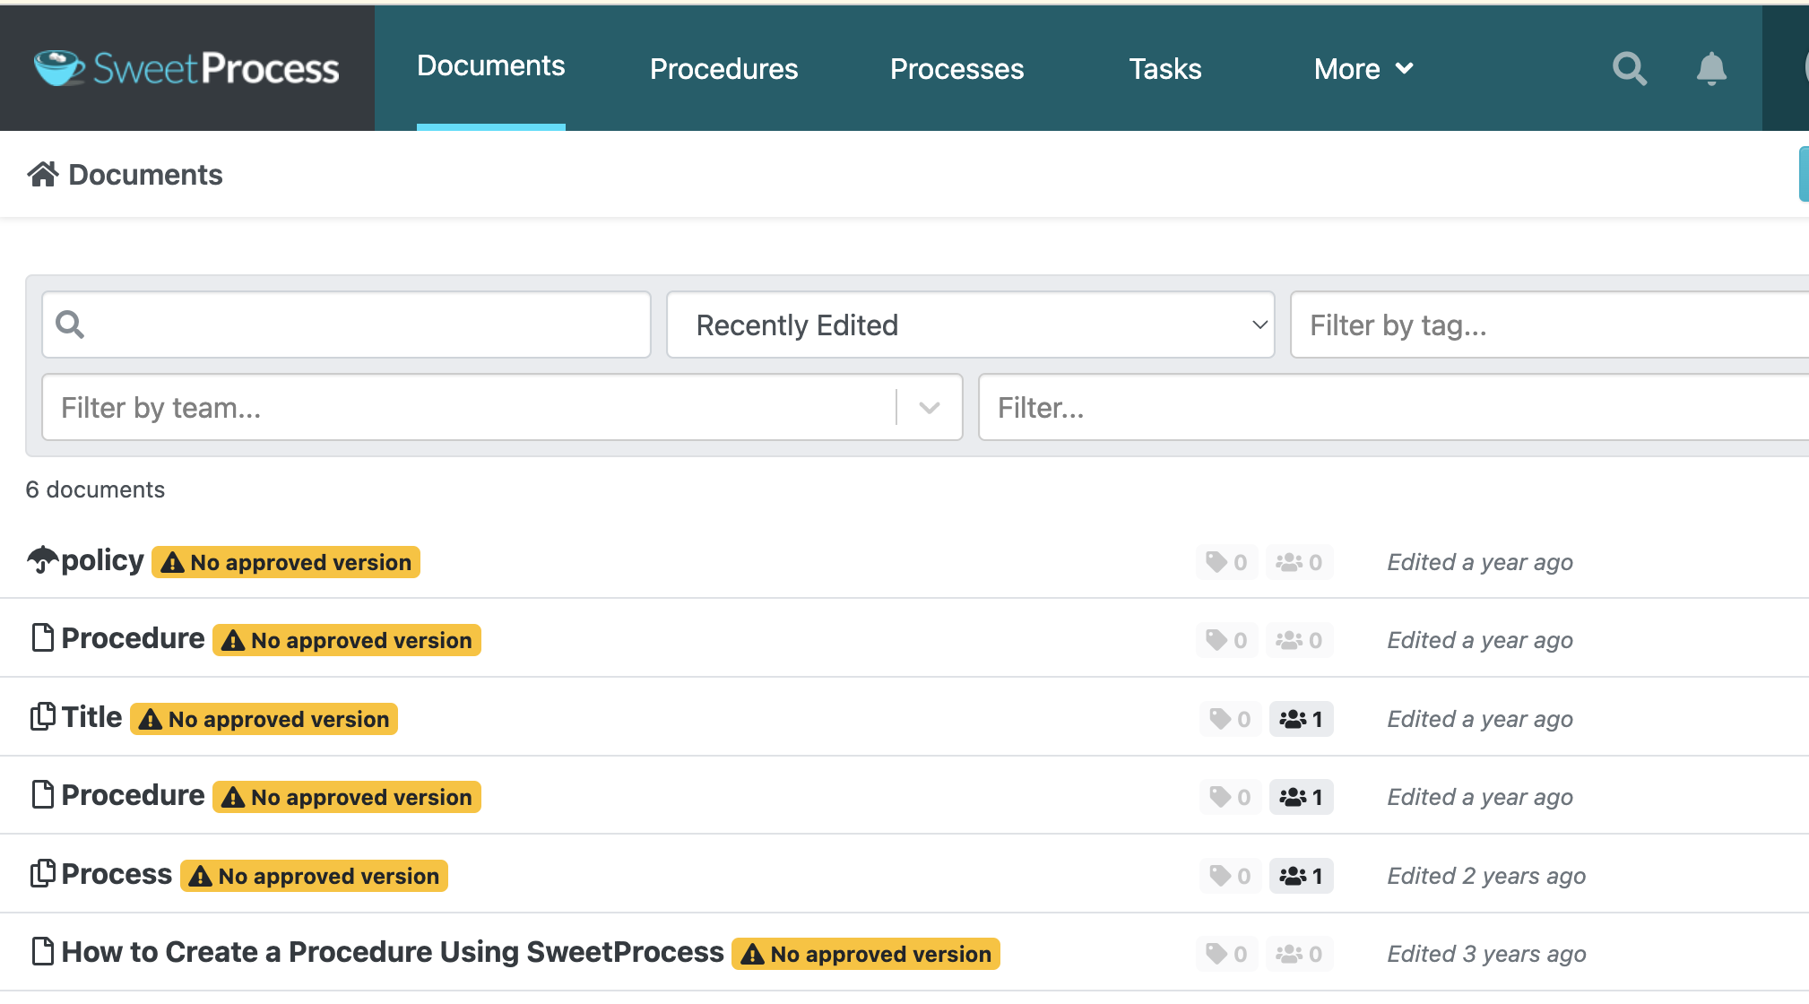Click the tag count badge on the Process row
This screenshot has height=1004, width=1809.
pyautogui.click(x=1230, y=876)
